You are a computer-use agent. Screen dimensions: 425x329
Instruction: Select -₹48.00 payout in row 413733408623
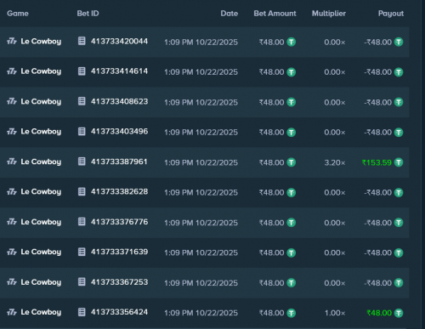coord(377,102)
